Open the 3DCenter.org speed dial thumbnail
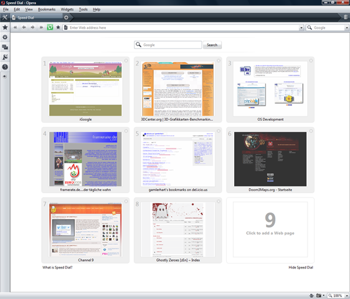The width and height of the screenshot is (350, 299). (x=178, y=88)
